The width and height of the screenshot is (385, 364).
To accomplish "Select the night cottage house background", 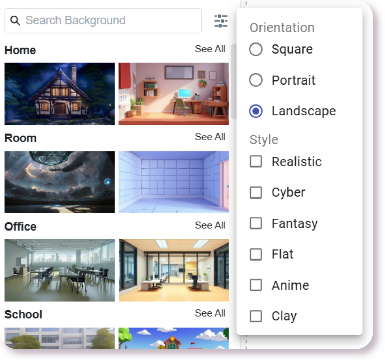I will click(59, 94).
